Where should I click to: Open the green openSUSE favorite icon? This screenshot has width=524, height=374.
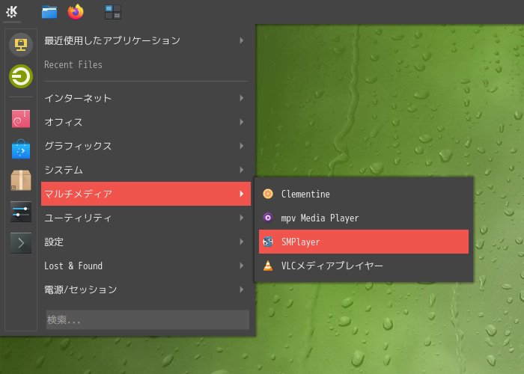click(21, 76)
